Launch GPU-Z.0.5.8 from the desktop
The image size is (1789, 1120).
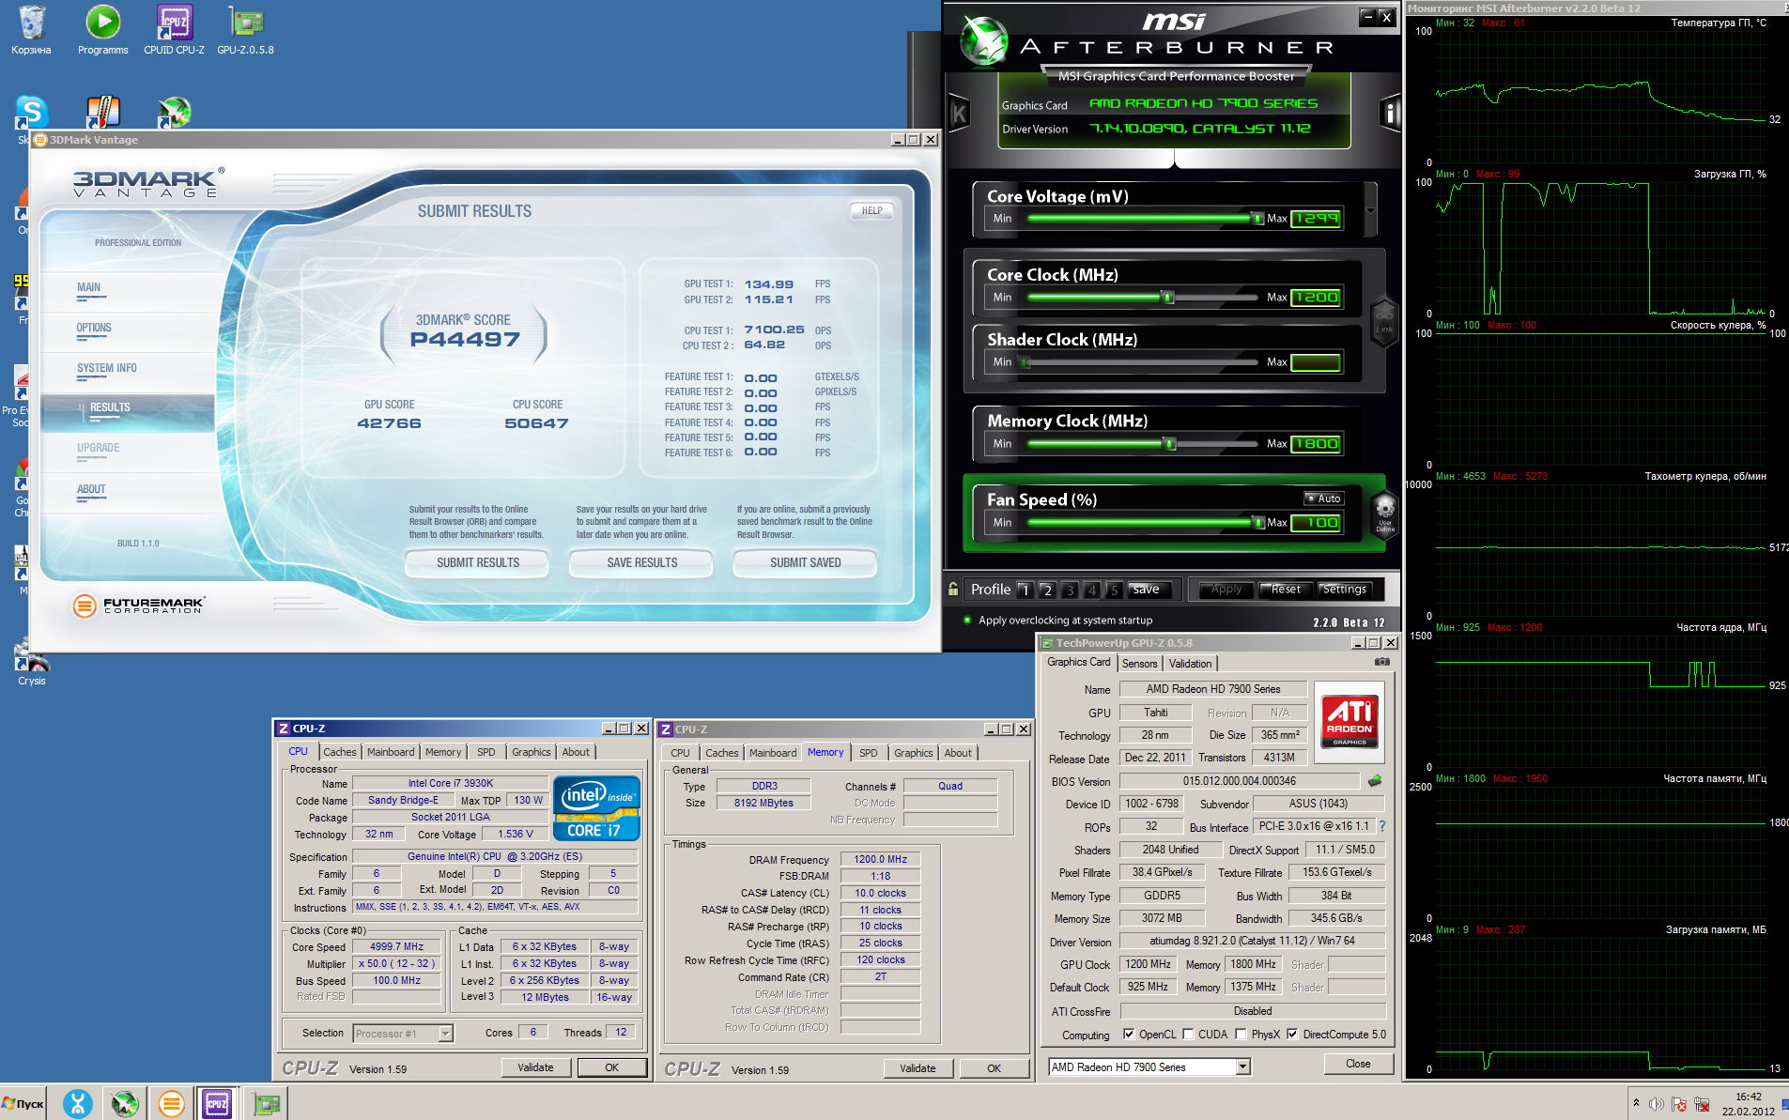pyautogui.click(x=246, y=29)
